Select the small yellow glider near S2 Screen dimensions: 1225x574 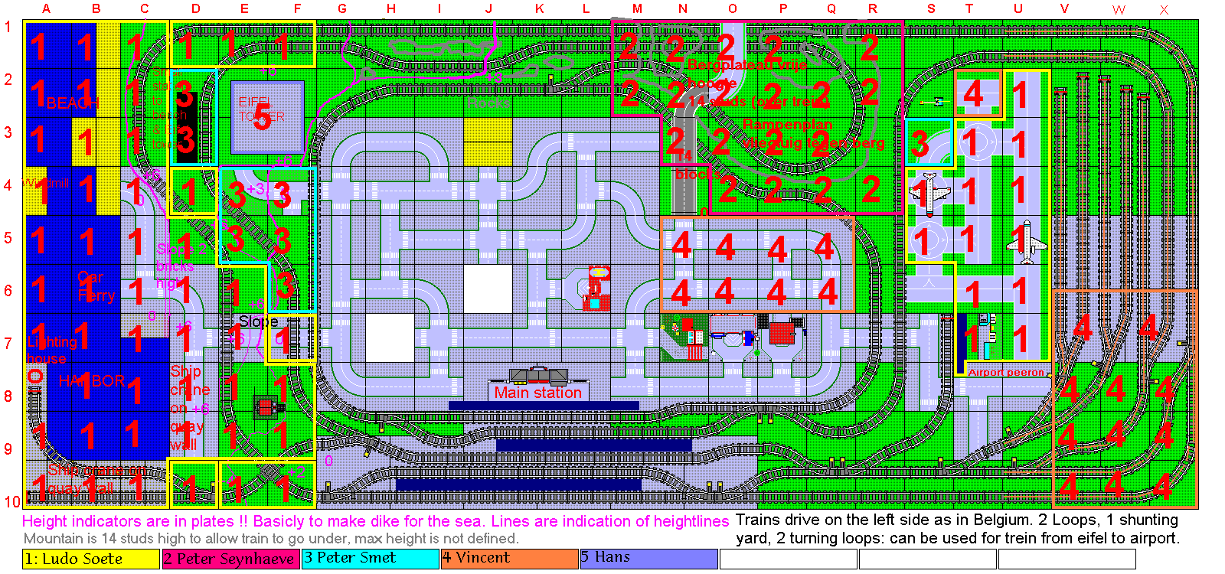click(933, 102)
